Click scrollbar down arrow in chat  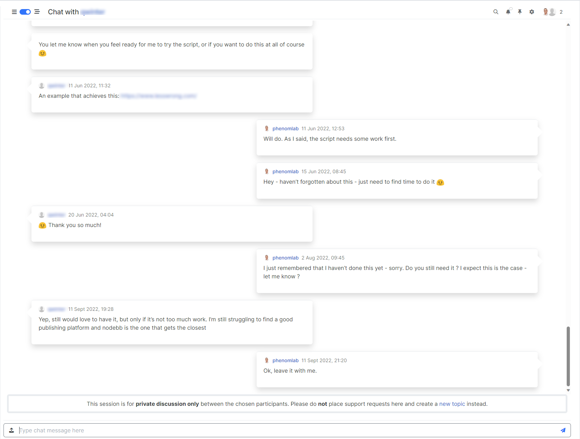click(x=568, y=390)
